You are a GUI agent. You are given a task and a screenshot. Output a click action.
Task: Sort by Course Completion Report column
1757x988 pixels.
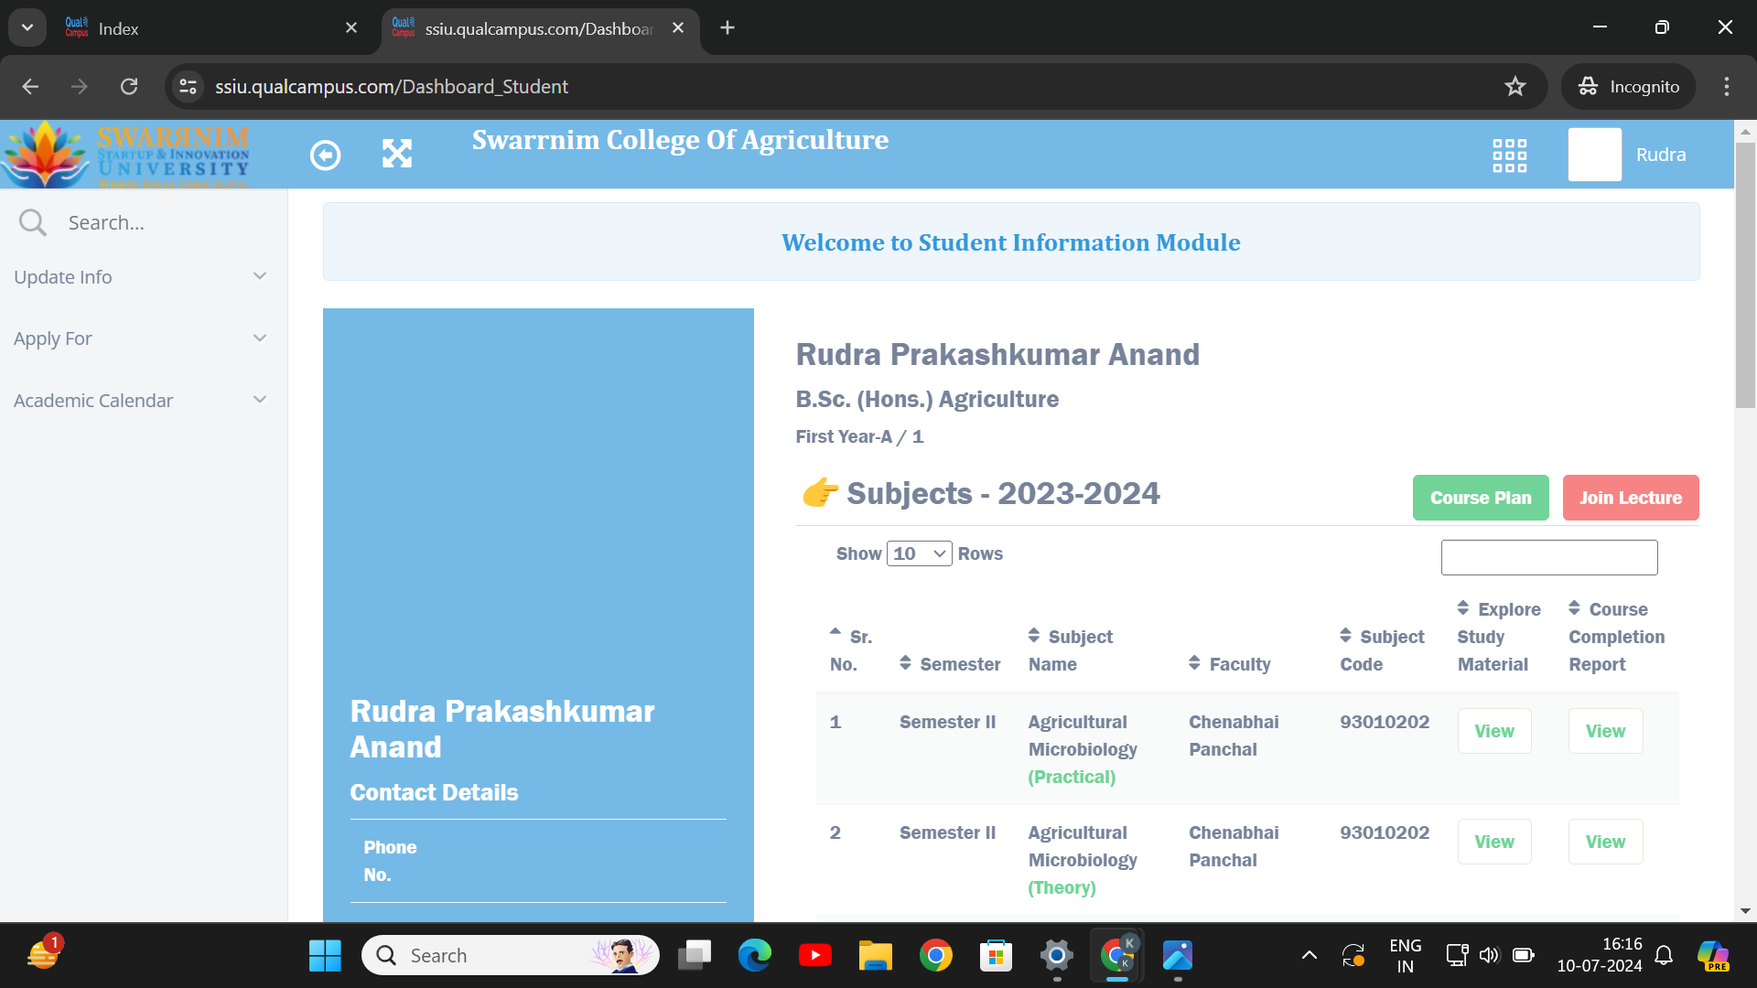pyautogui.click(x=1616, y=636)
